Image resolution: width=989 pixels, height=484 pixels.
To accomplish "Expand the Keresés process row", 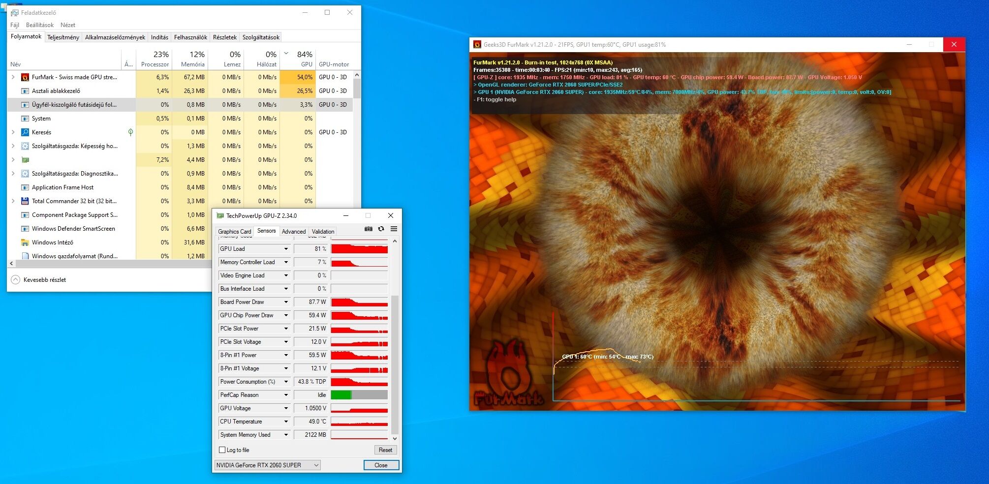I will point(13,132).
